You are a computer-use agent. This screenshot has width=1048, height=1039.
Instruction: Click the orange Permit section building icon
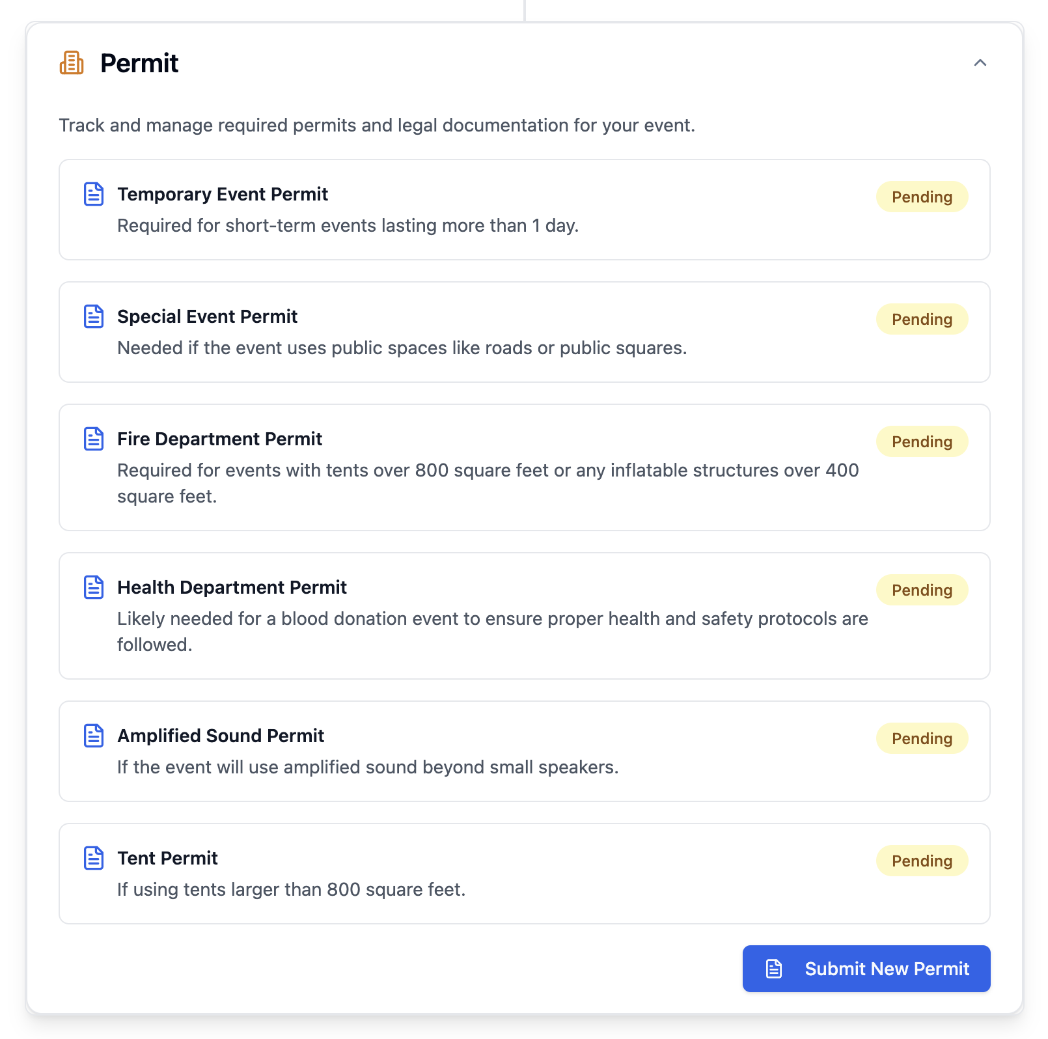(72, 63)
